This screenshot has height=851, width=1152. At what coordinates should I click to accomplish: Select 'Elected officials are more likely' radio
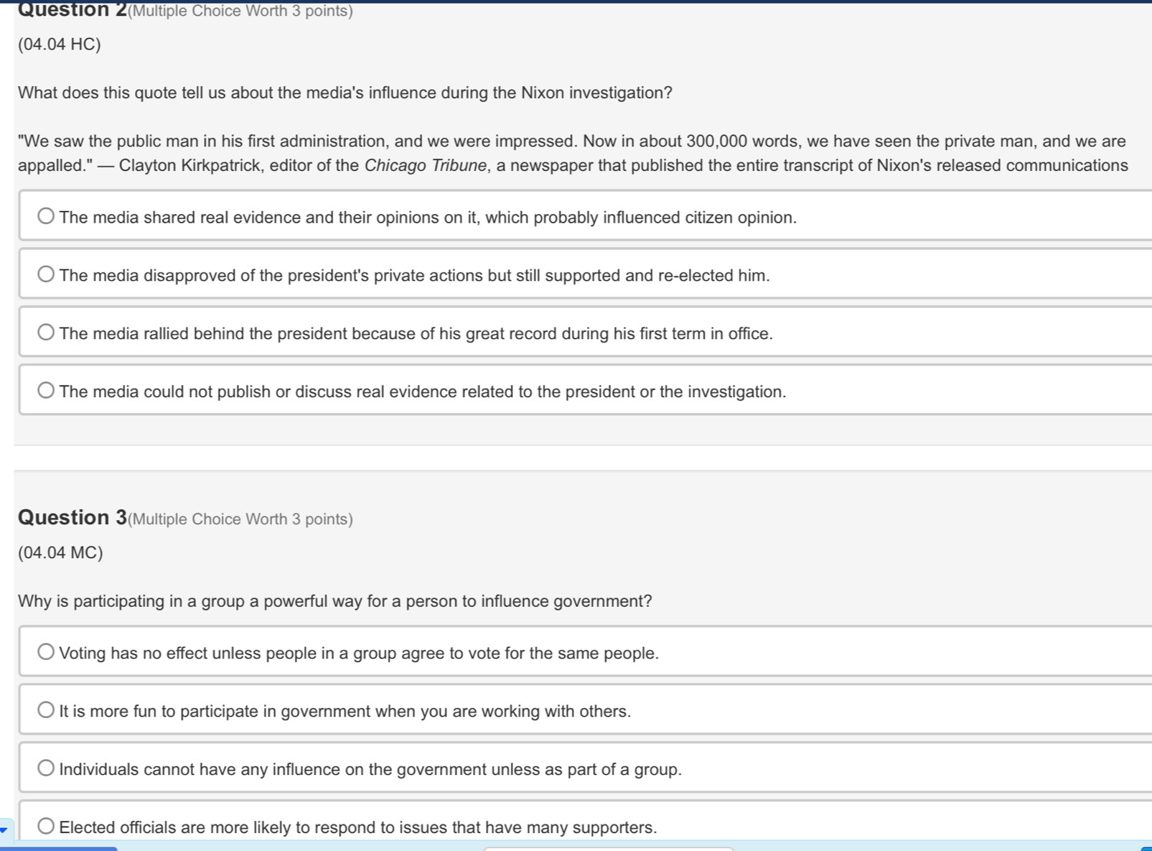46,827
